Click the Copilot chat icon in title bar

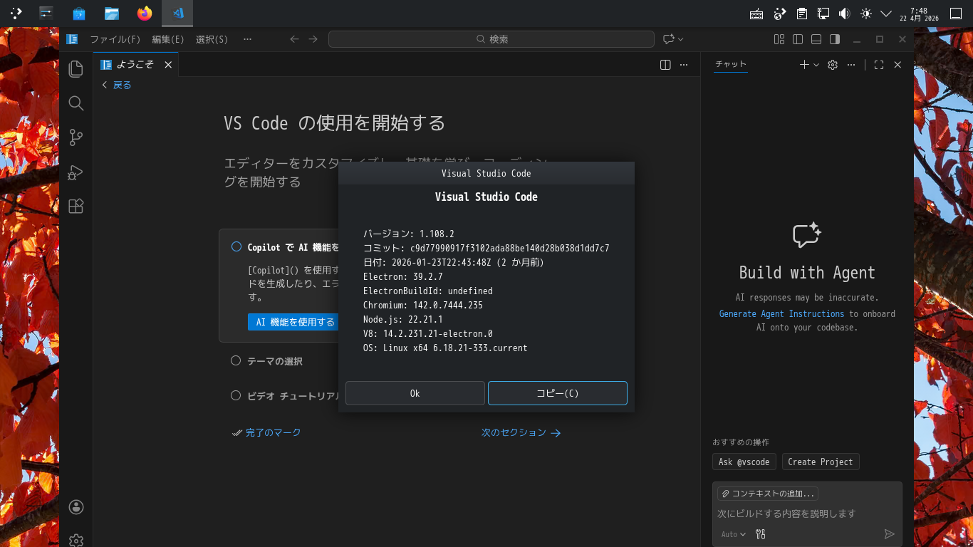coord(668,39)
